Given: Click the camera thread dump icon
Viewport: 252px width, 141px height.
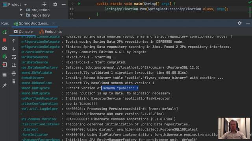Looking at the screenshot, I should 4,48.
